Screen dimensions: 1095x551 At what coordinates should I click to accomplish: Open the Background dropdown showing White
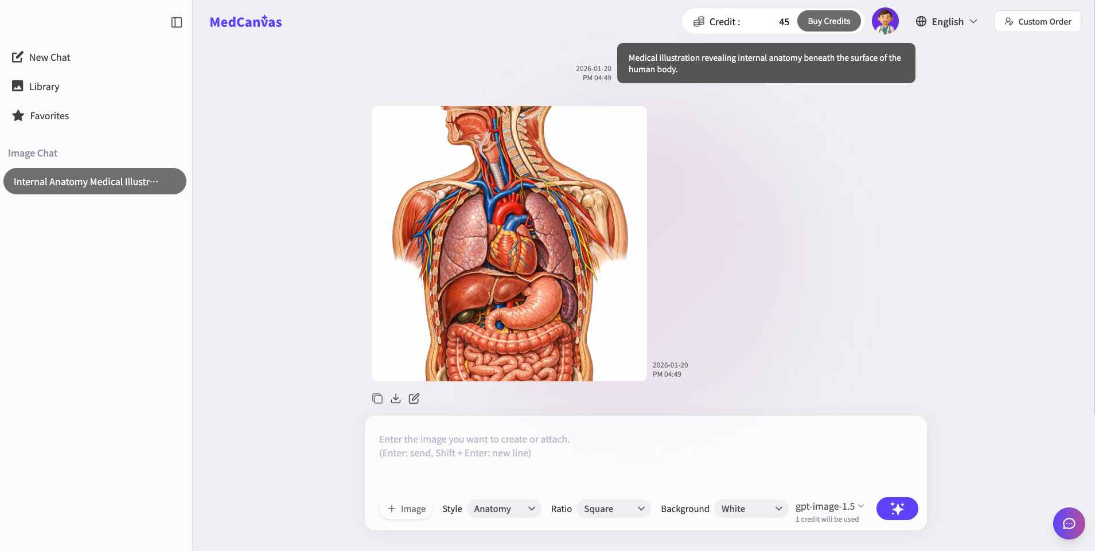[750, 509]
